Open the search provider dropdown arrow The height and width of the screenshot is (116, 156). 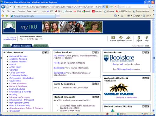(x=153, y=7)
